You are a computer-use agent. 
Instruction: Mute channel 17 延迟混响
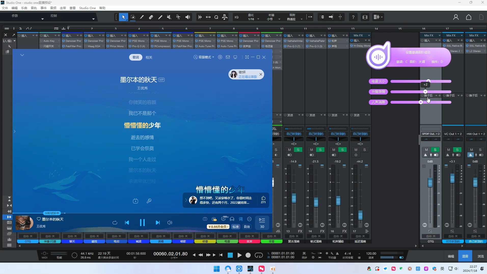(x=356, y=150)
